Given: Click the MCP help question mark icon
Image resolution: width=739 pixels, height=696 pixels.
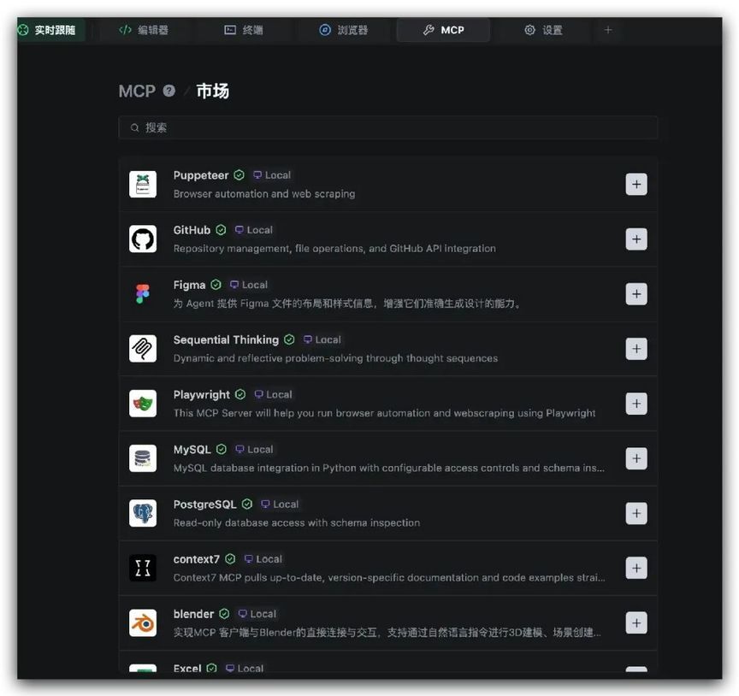Looking at the screenshot, I should coord(168,91).
